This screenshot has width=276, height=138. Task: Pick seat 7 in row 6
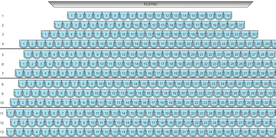click(x=76, y=64)
